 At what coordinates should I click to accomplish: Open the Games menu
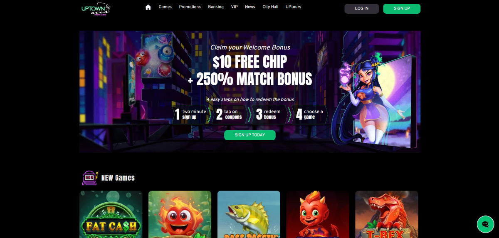pyautogui.click(x=165, y=7)
